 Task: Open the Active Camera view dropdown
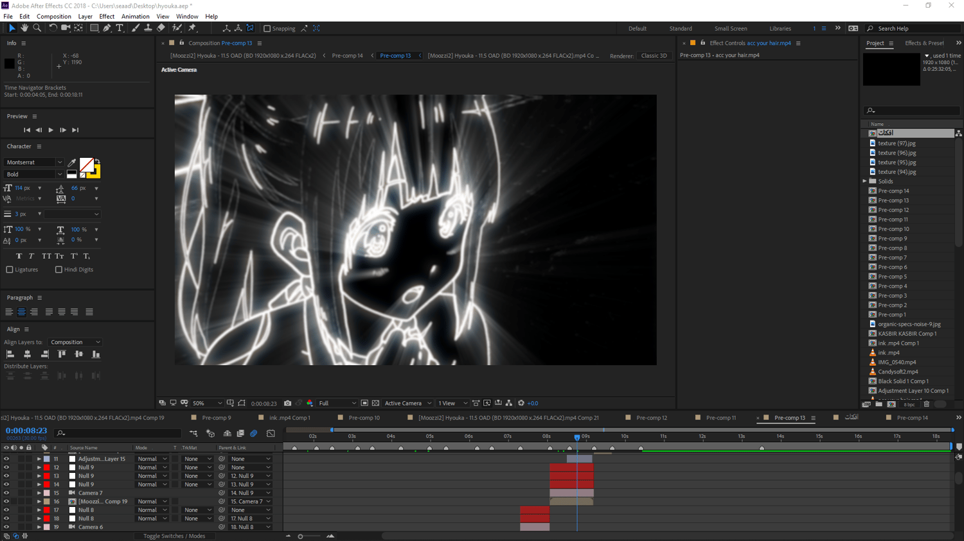point(408,403)
